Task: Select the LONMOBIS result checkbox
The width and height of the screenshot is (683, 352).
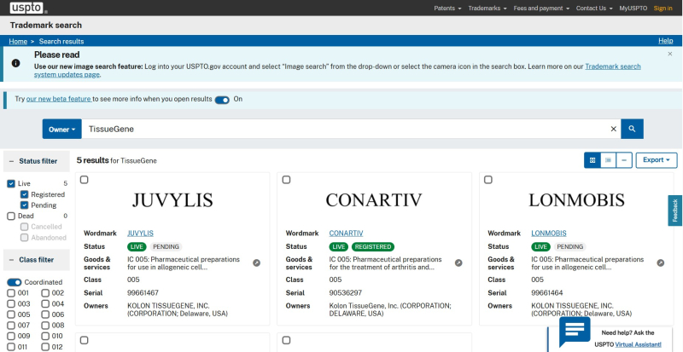Action: click(x=488, y=180)
